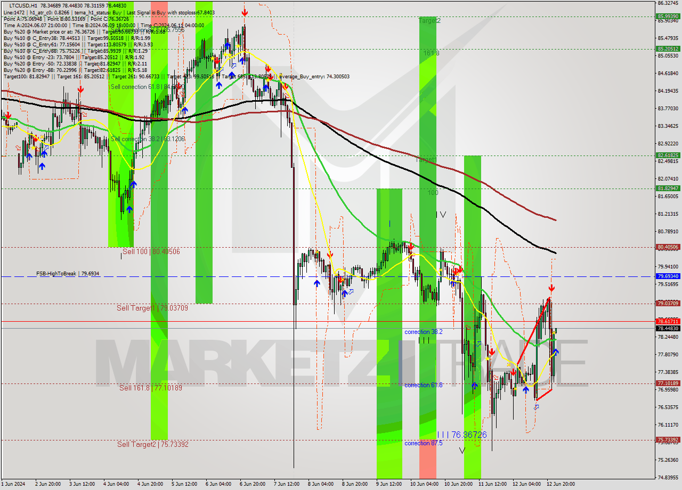682x490 pixels.
Task: Click the 85.99390 green price tag
Action: point(668,17)
